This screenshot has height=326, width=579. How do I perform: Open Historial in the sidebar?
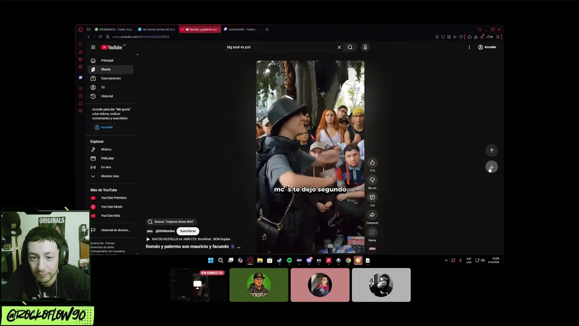coord(110,96)
